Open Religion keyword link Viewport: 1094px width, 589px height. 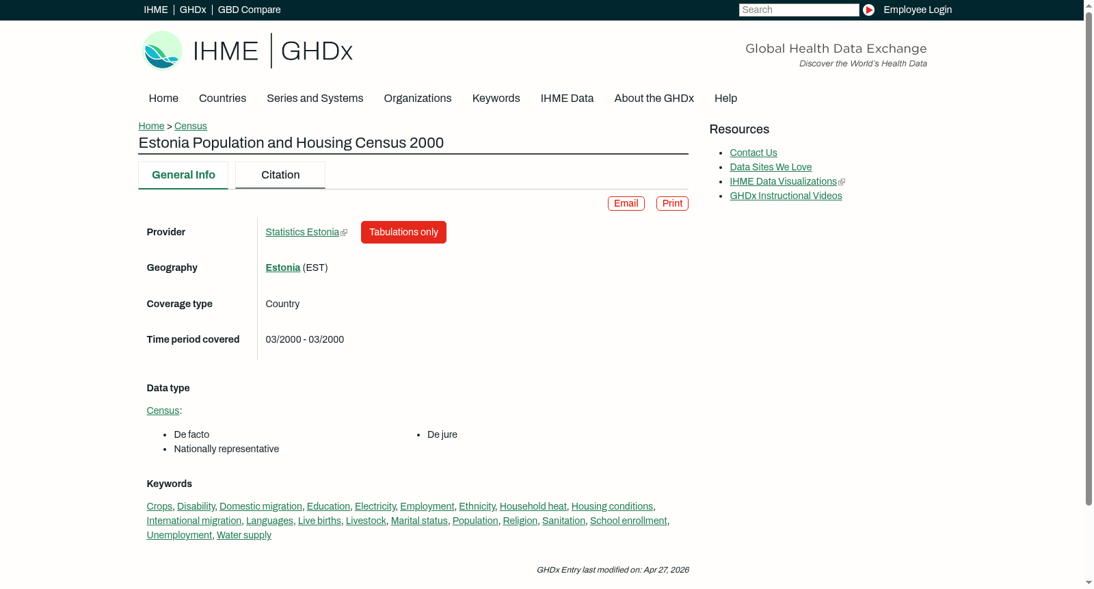520,521
